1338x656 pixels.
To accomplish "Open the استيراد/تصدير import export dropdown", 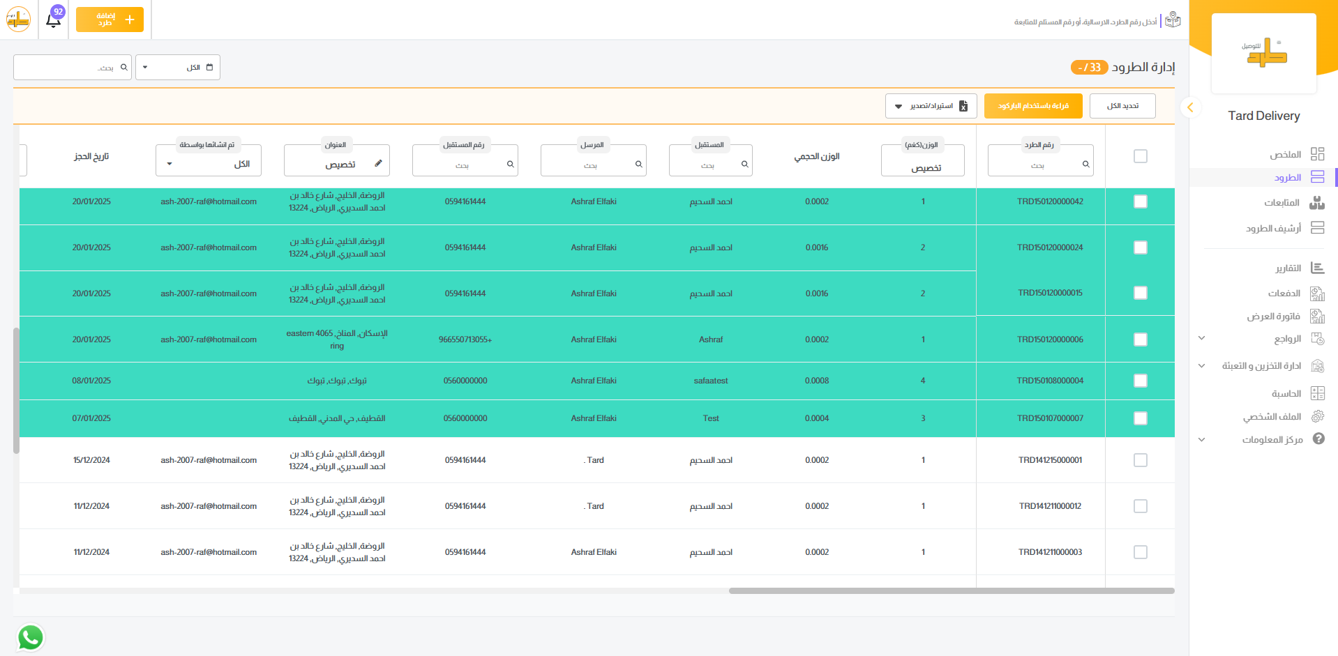I will pos(931,106).
